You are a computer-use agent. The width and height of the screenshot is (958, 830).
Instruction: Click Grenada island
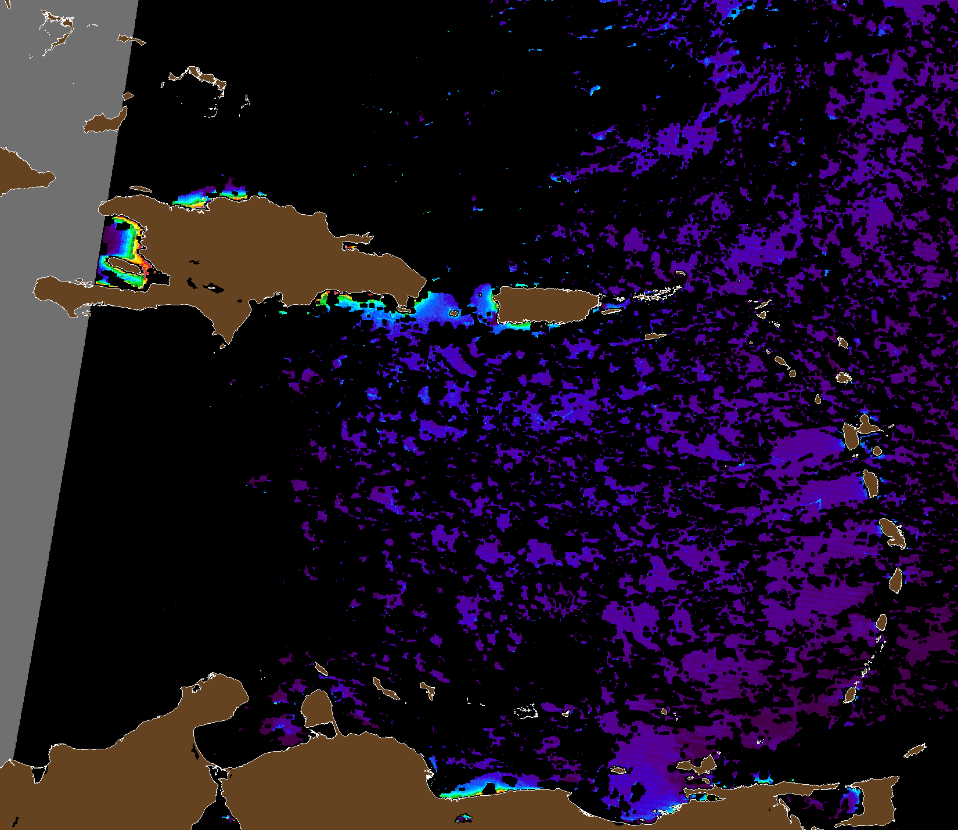851,695
